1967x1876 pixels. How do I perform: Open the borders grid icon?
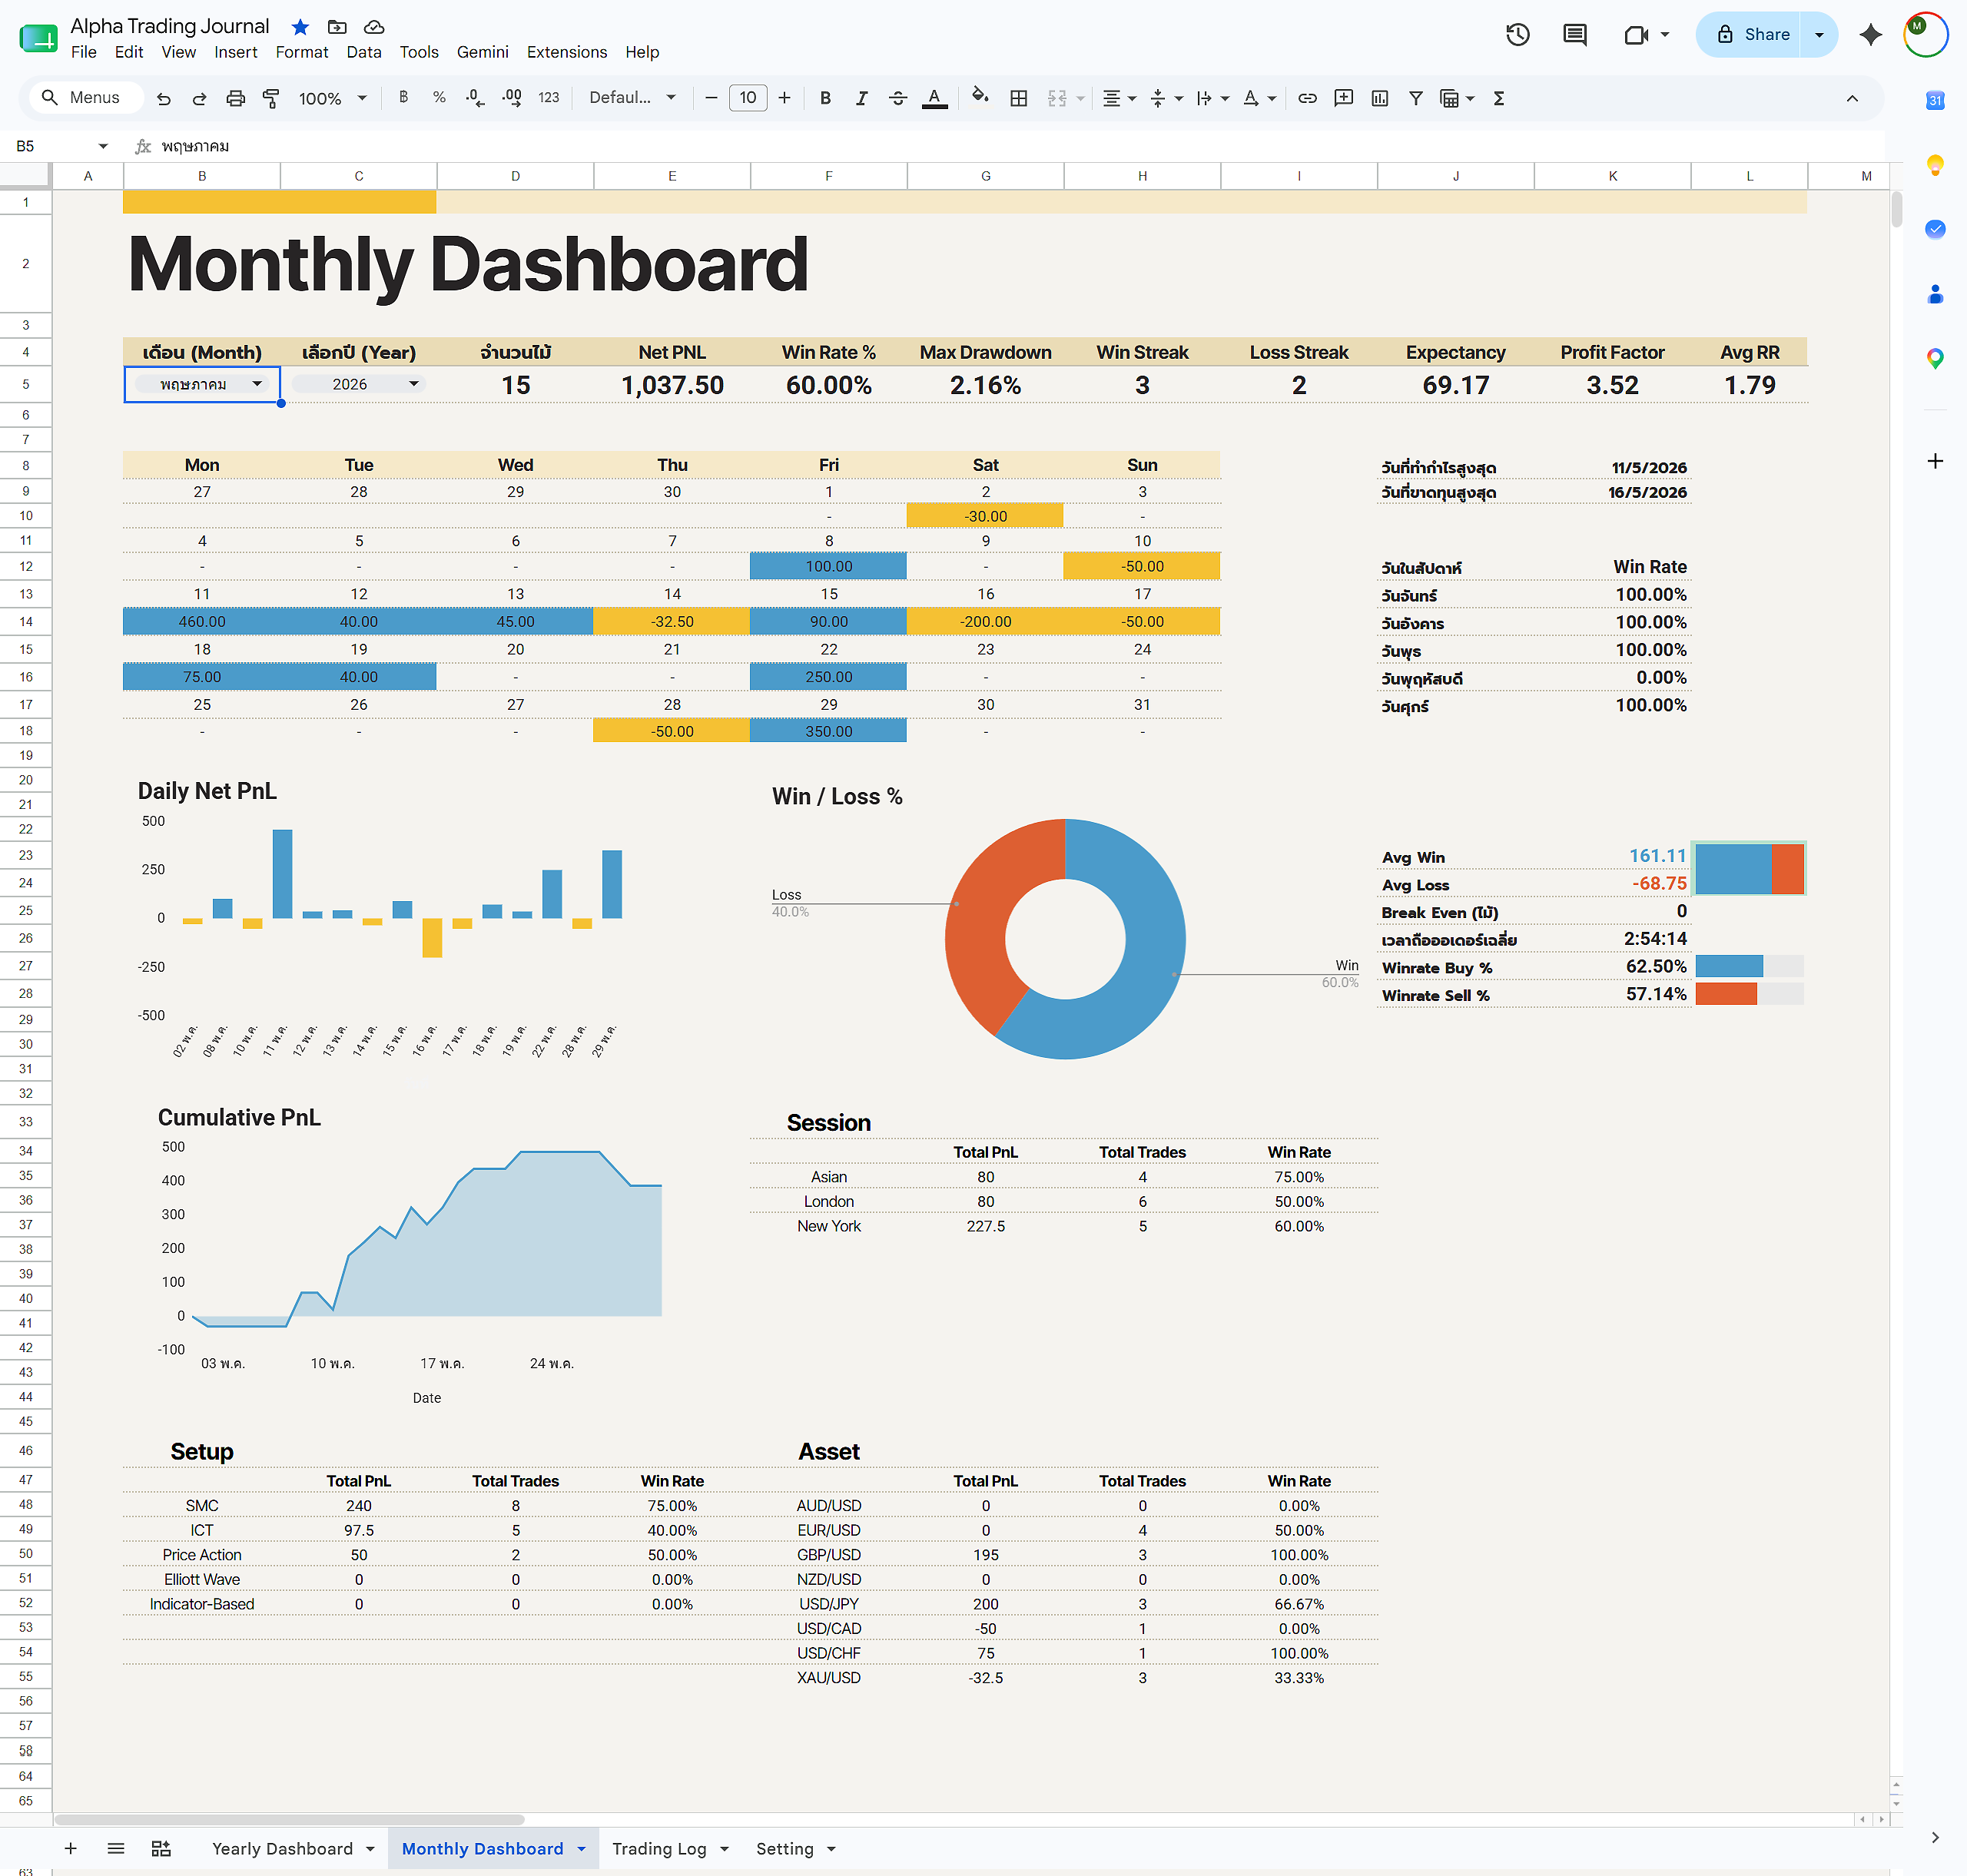click(x=1018, y=98)
